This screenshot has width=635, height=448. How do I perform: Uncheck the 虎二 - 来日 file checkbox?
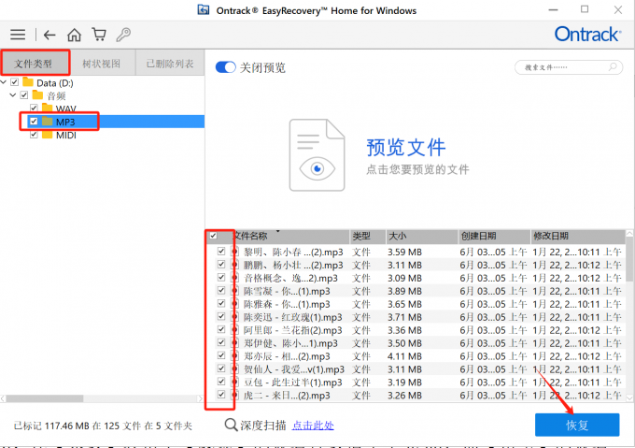[221, 394]
